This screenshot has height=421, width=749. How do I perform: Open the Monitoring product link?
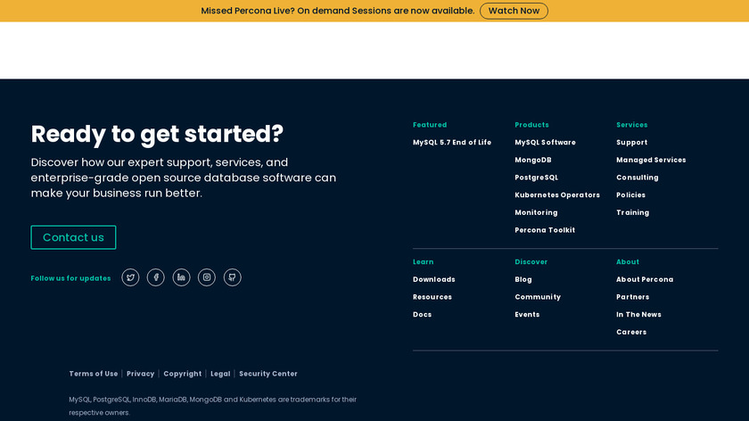coord(536,212)
